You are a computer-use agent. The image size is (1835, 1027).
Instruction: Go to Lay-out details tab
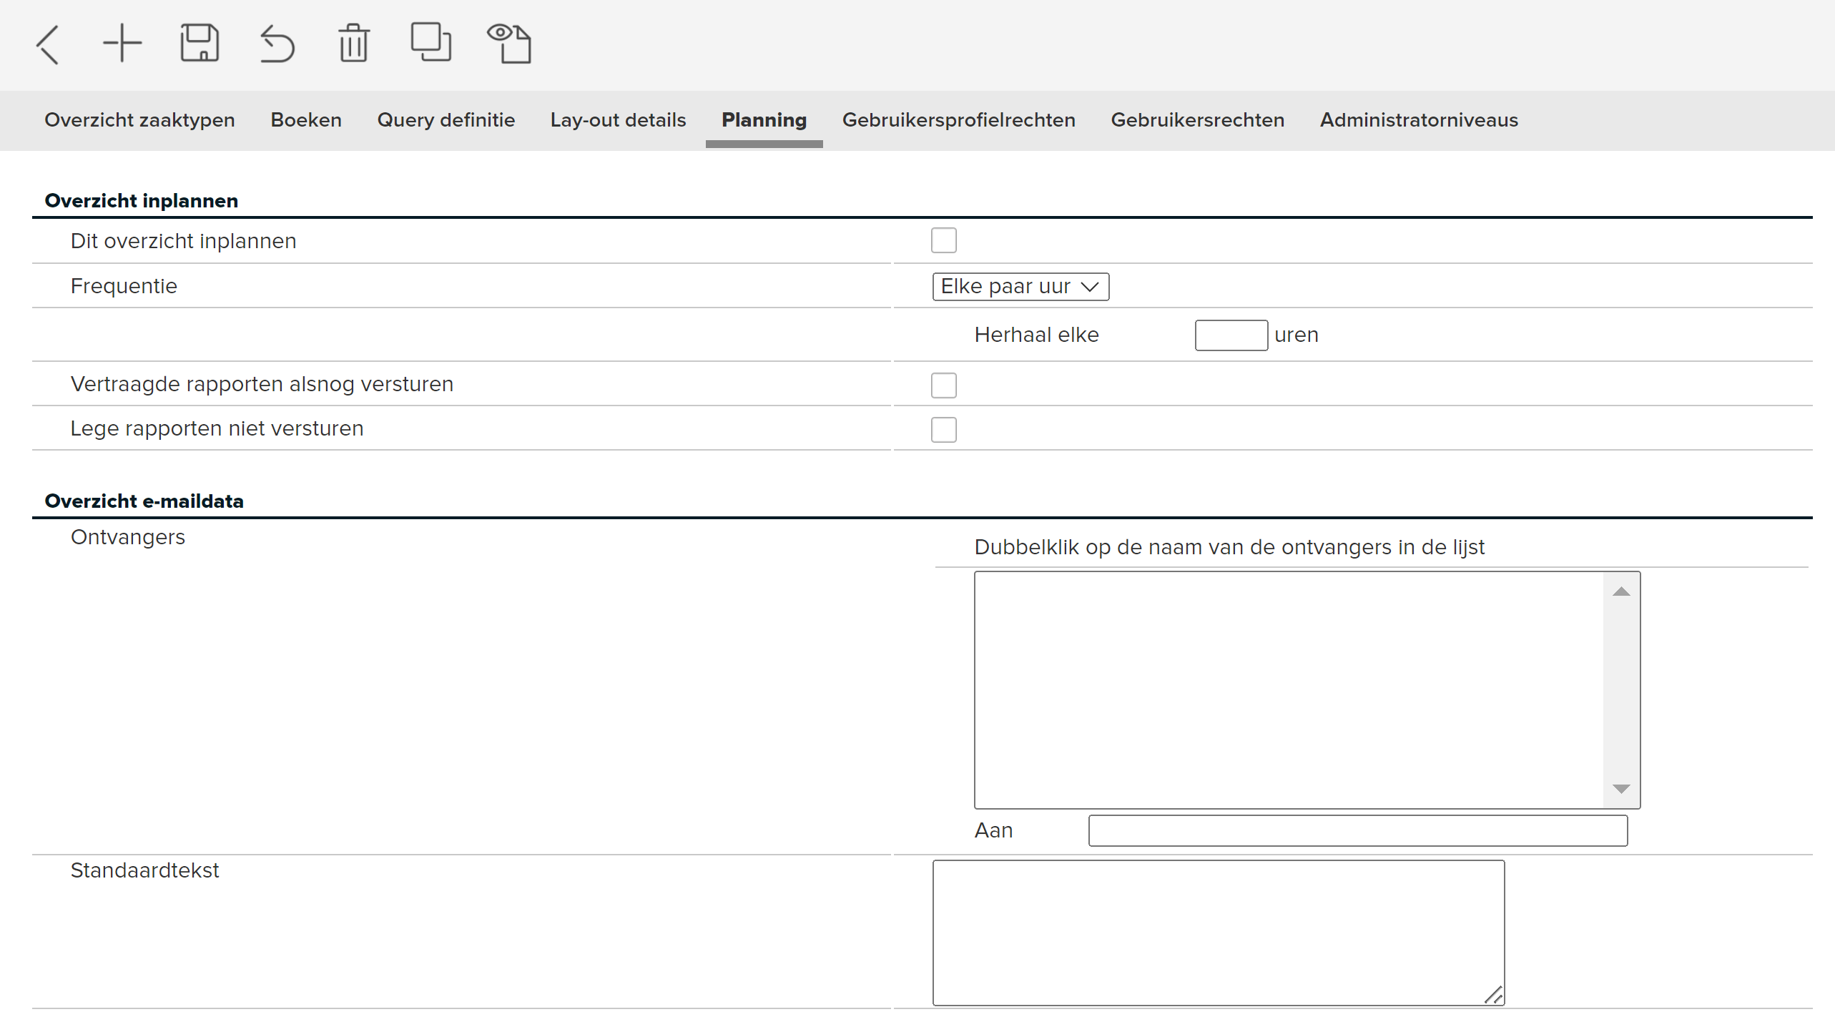[618, 120]
